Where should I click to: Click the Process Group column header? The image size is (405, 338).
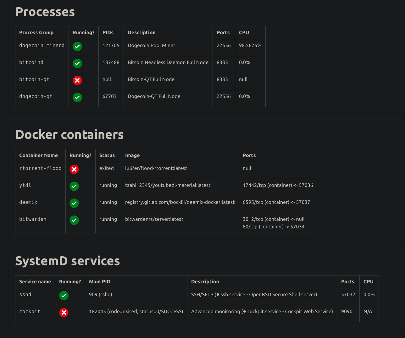pos(36,33)
